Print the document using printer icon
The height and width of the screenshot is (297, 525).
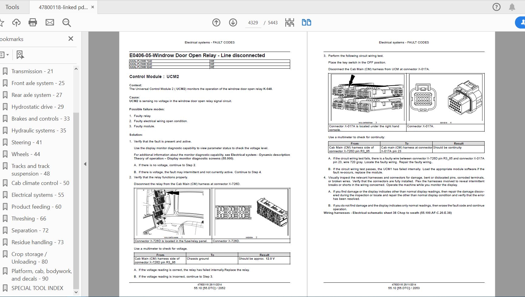(x=33, y=22)
